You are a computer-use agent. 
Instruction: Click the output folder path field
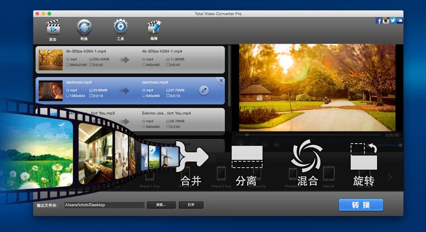point(104,205)
